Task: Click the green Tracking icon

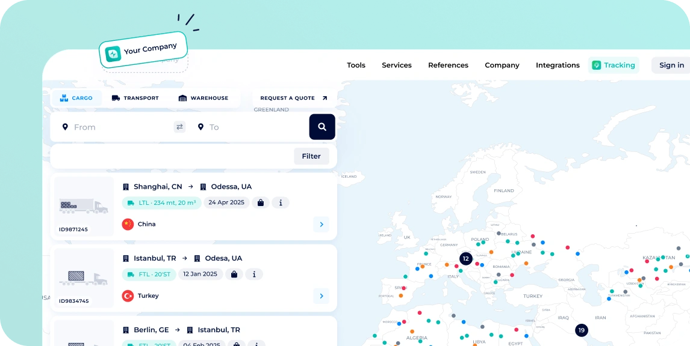Action: 596,65
